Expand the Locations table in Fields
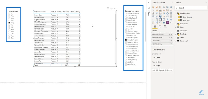This screenshot has width=208, height=99. point(175,31)
